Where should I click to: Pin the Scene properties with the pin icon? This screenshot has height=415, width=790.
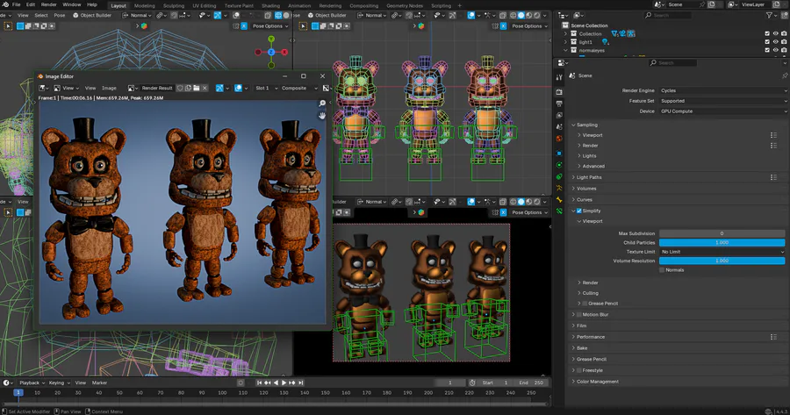point(785,75)
